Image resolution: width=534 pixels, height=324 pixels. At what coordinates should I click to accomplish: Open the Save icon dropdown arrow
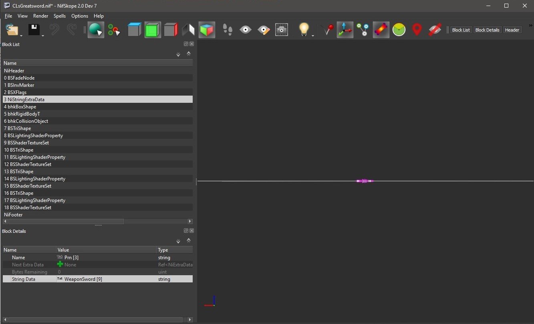click(42, 36)
